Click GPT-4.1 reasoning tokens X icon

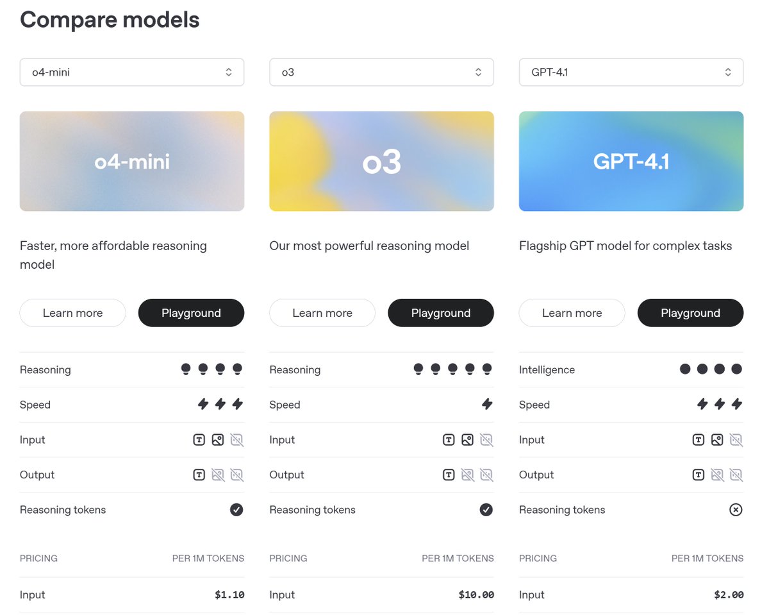coord(736,510)
